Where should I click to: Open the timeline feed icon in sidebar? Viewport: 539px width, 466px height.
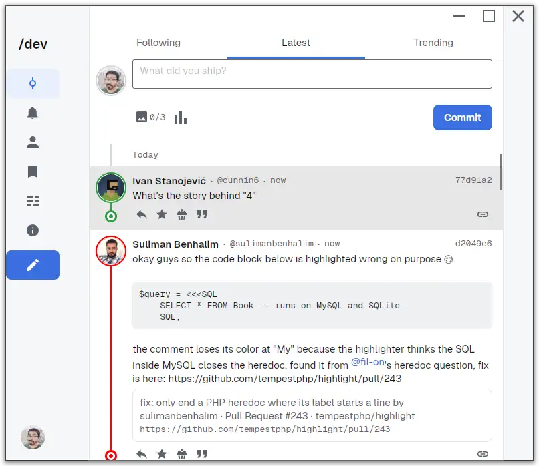click(33, 83)
